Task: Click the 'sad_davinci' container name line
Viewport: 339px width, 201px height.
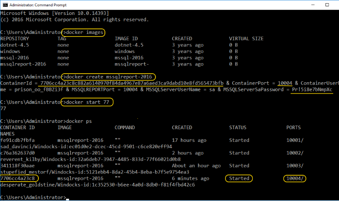Action: point(86,147)
